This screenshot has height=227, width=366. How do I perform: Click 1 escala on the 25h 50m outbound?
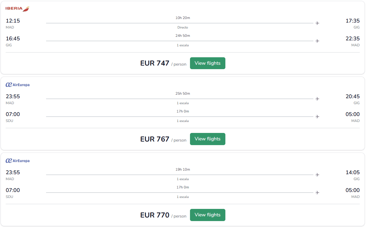(x=183, y=103)
